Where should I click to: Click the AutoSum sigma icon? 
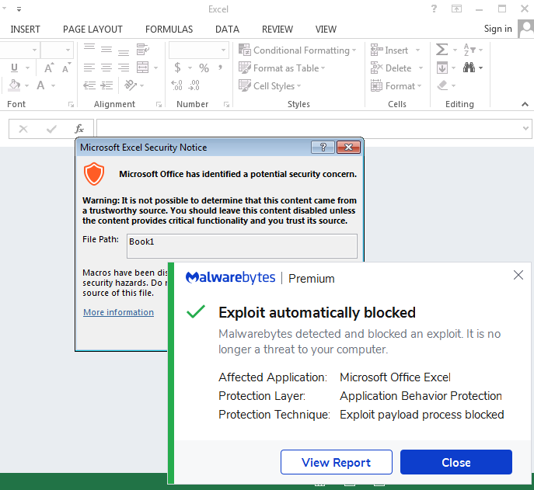[442, 50]
